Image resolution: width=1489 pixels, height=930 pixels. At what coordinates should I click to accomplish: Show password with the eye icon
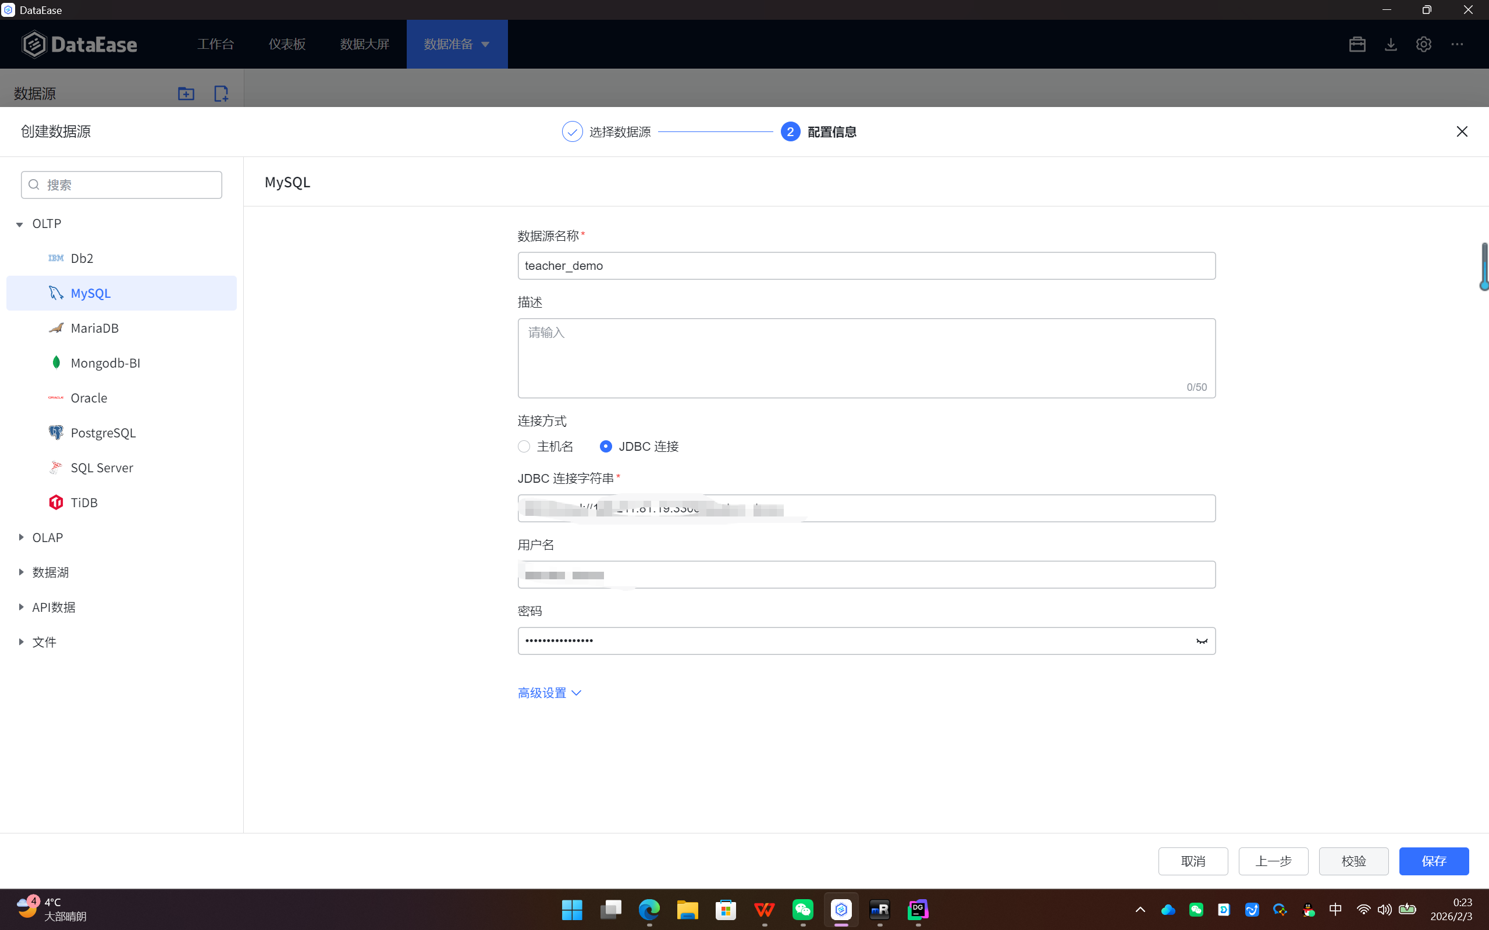(x=1201, y=641)
